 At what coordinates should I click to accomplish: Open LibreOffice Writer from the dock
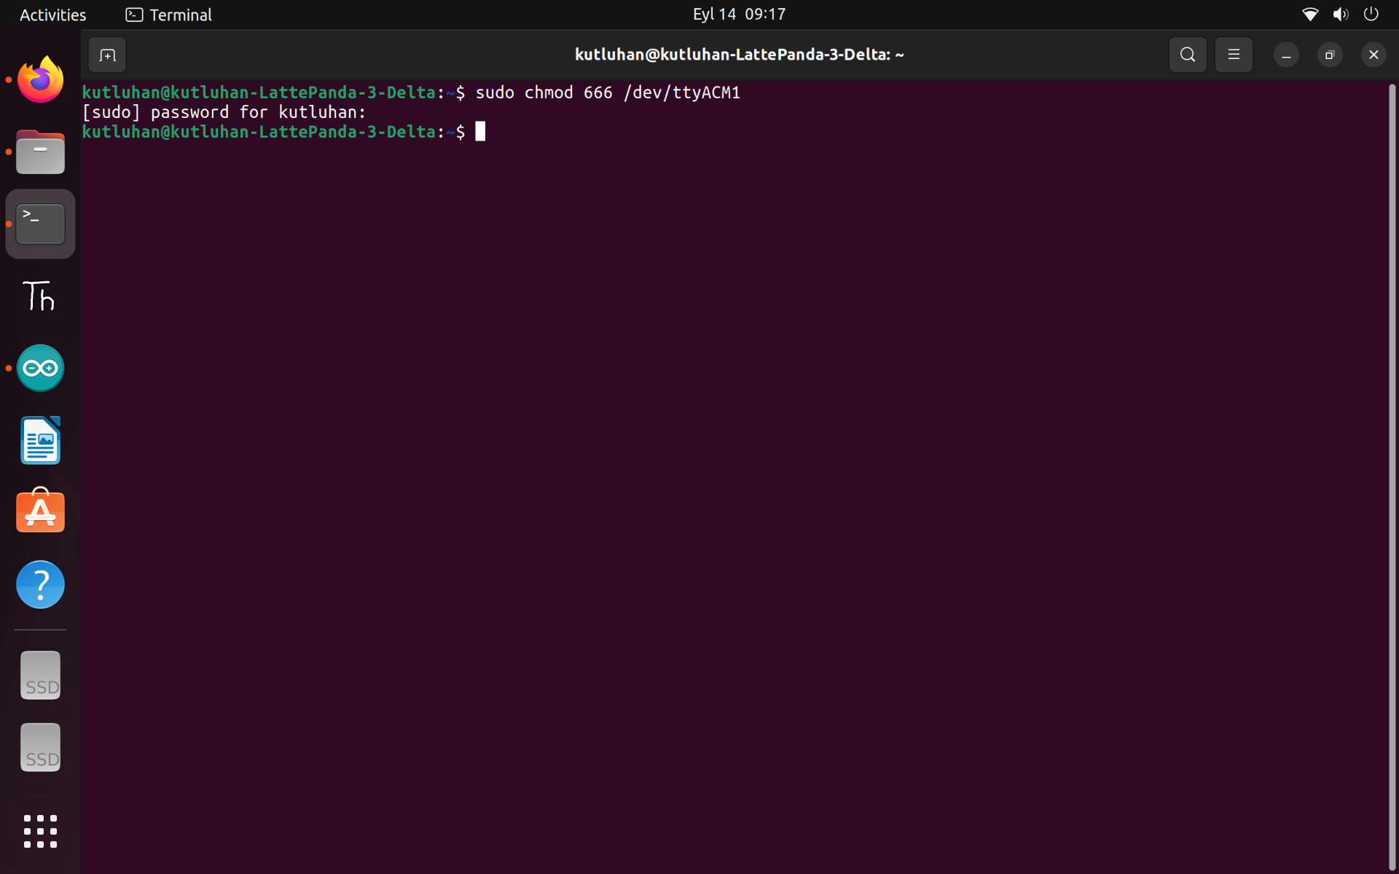click(40, 441)
